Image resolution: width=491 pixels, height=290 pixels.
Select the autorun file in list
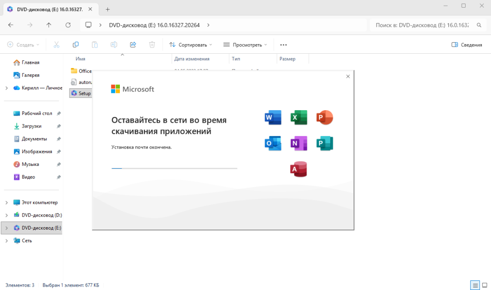[x=81, y=82]
